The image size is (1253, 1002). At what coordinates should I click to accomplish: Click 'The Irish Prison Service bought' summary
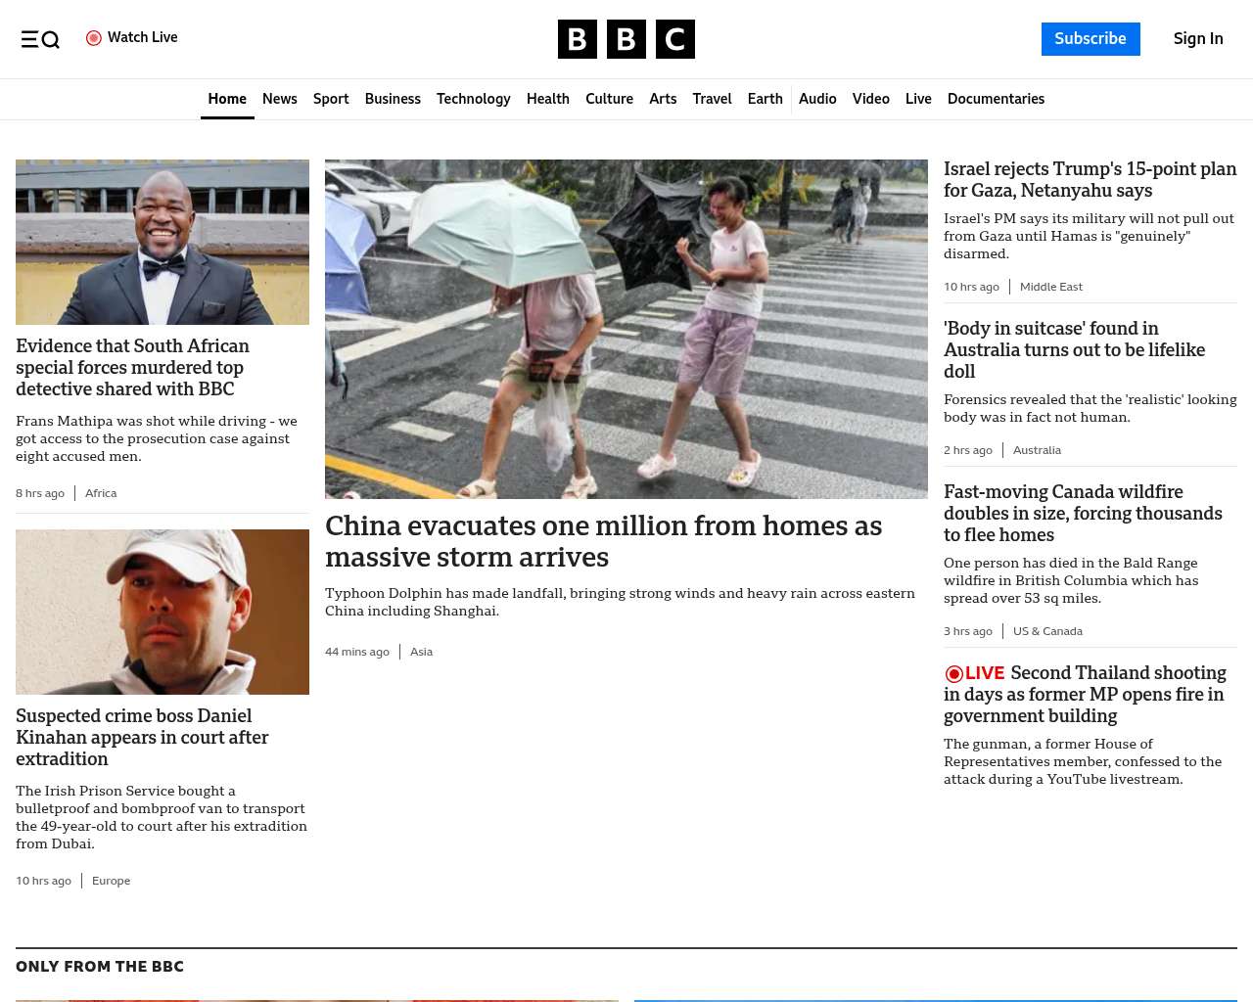pos(162,817)
